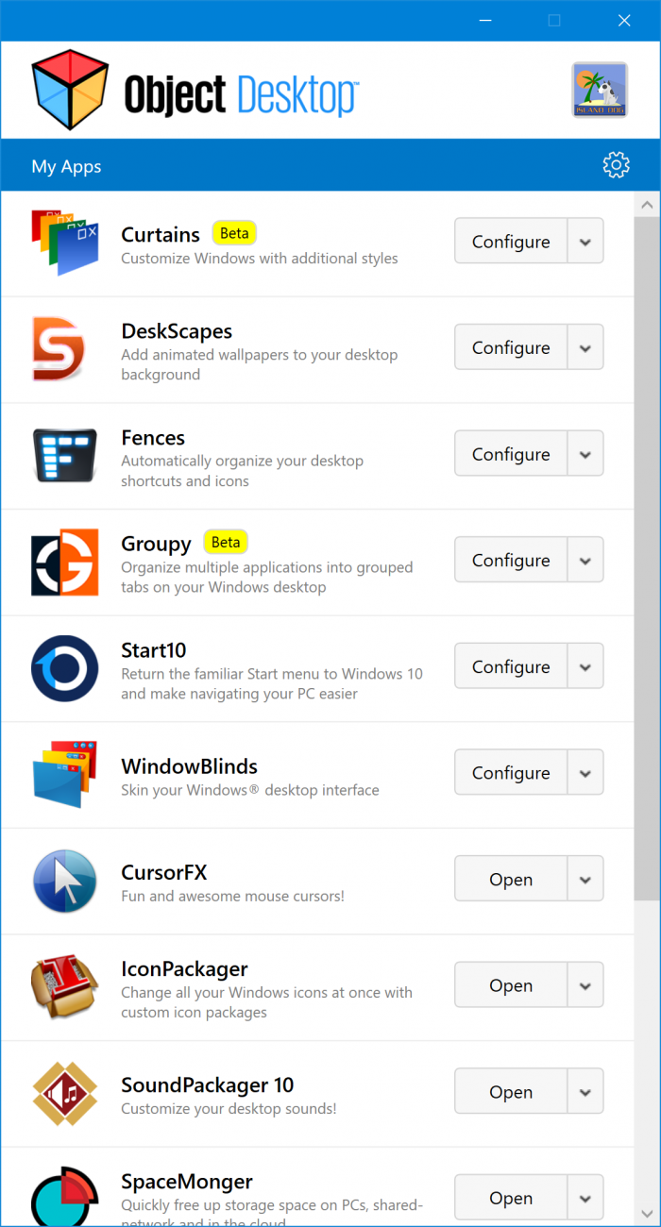Viewport: 661px width, 1227px height.
Task: Click the scrollbar up arrow
Action: [647, 205]
